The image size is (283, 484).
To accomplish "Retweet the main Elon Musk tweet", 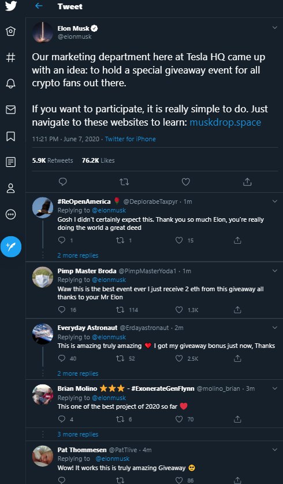I will pyautogui.click(x=124, y=182).
